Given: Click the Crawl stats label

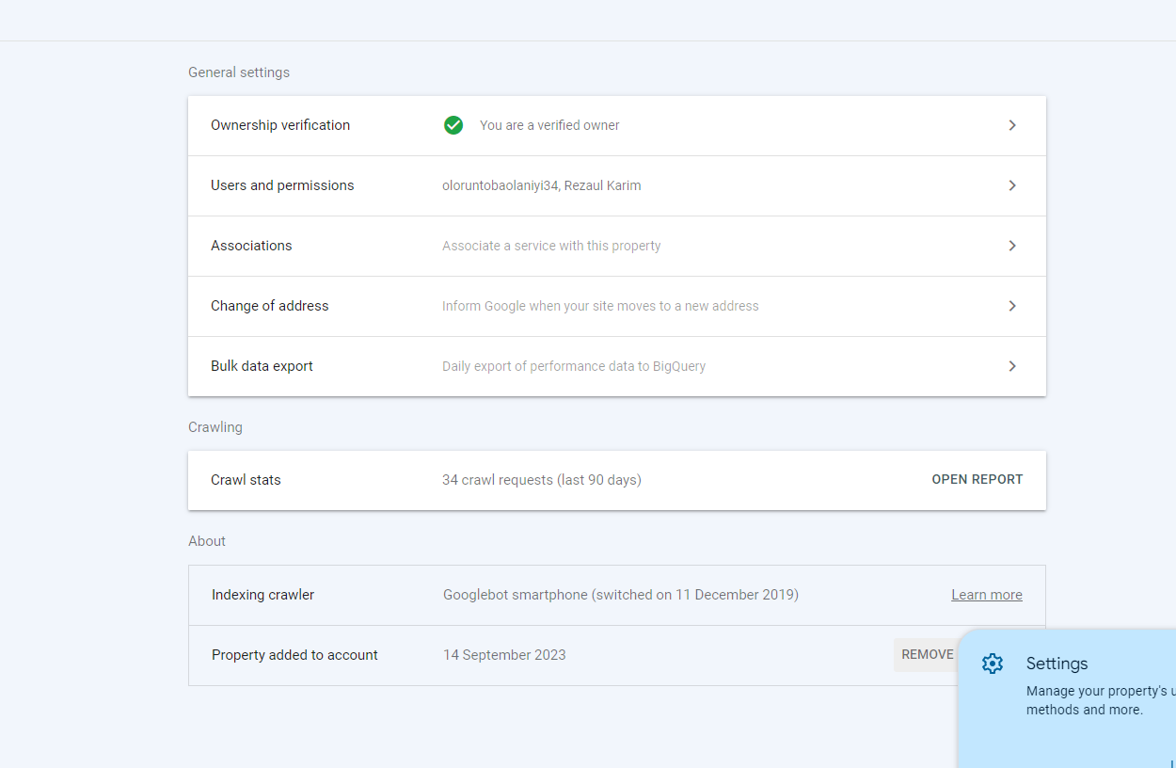Looking at the screenshot, I should pos(246,480).
